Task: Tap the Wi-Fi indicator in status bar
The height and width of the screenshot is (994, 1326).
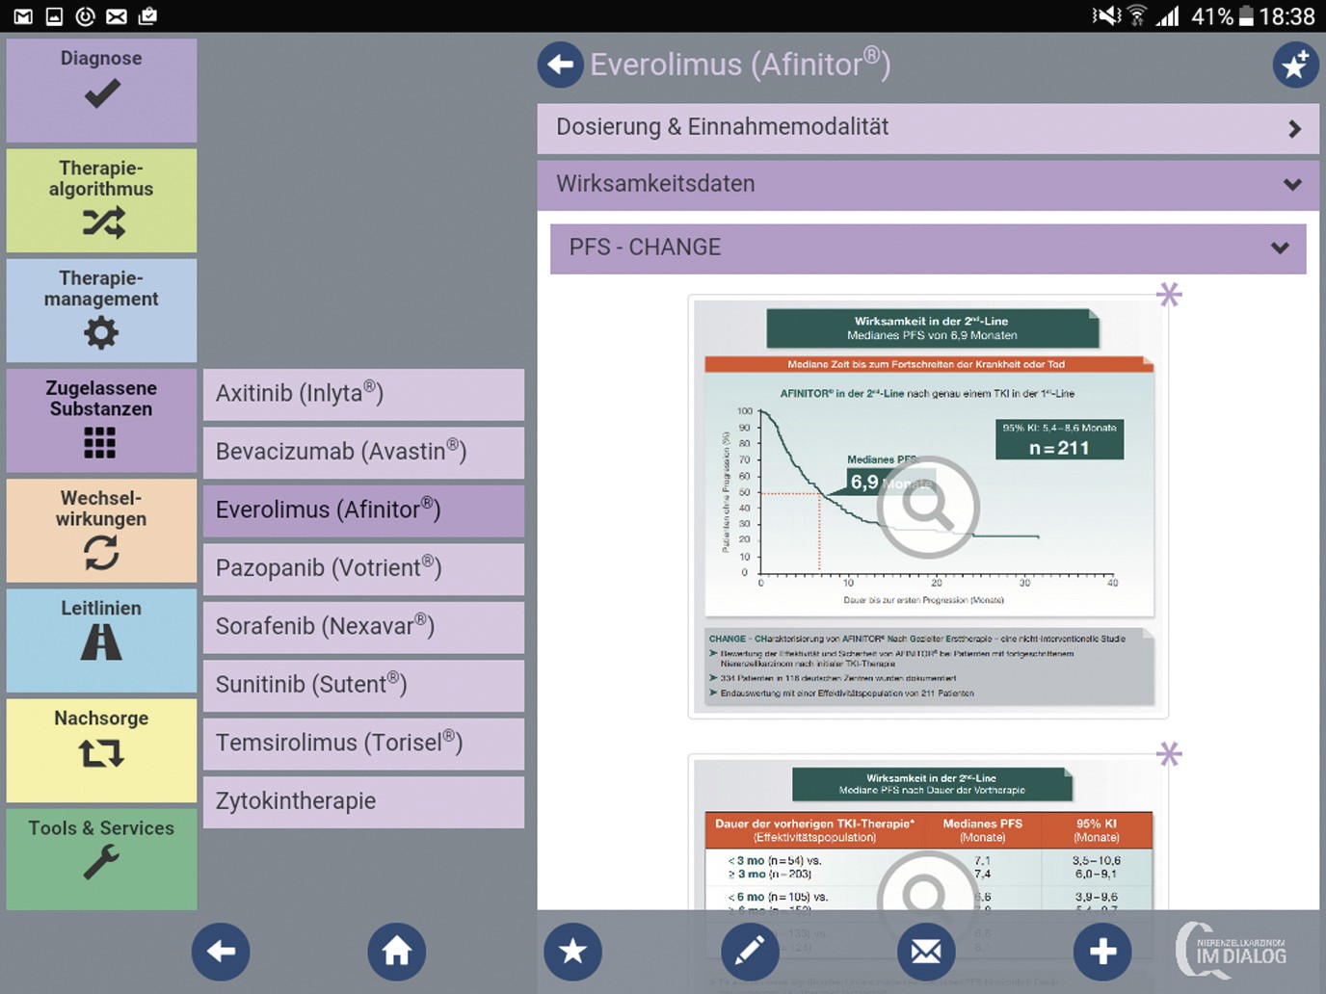Action: pyautogui.click(x=1137, y=16)
